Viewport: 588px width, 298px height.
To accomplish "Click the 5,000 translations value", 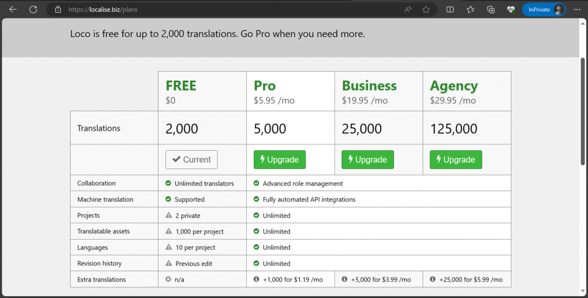I will (270, 129).
